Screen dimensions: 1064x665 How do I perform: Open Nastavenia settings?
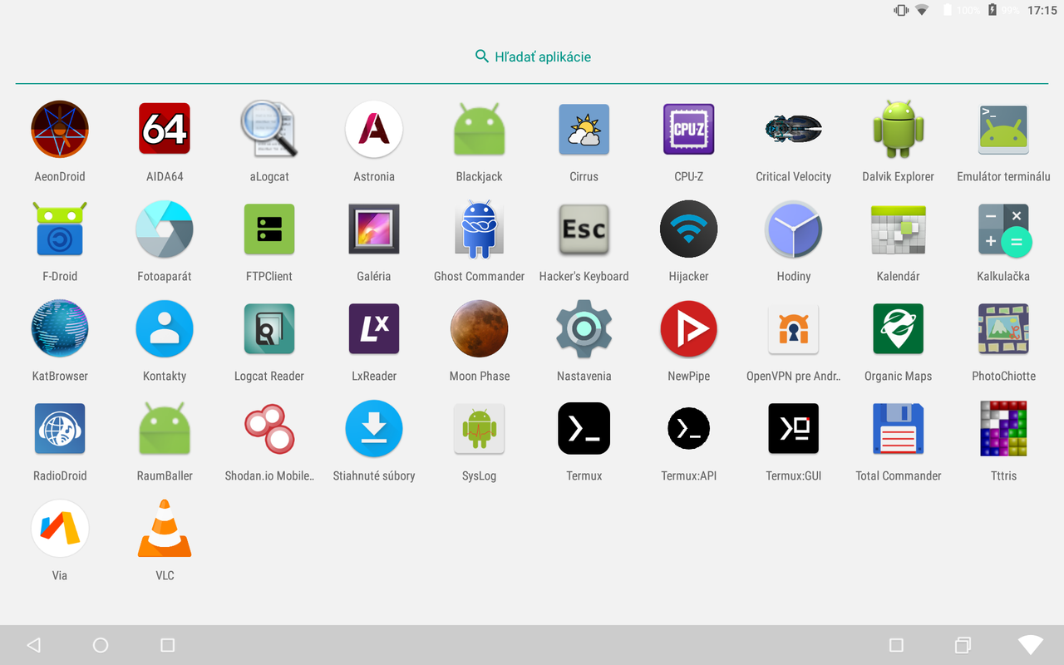pyautogui.click(x=584, y=329)
